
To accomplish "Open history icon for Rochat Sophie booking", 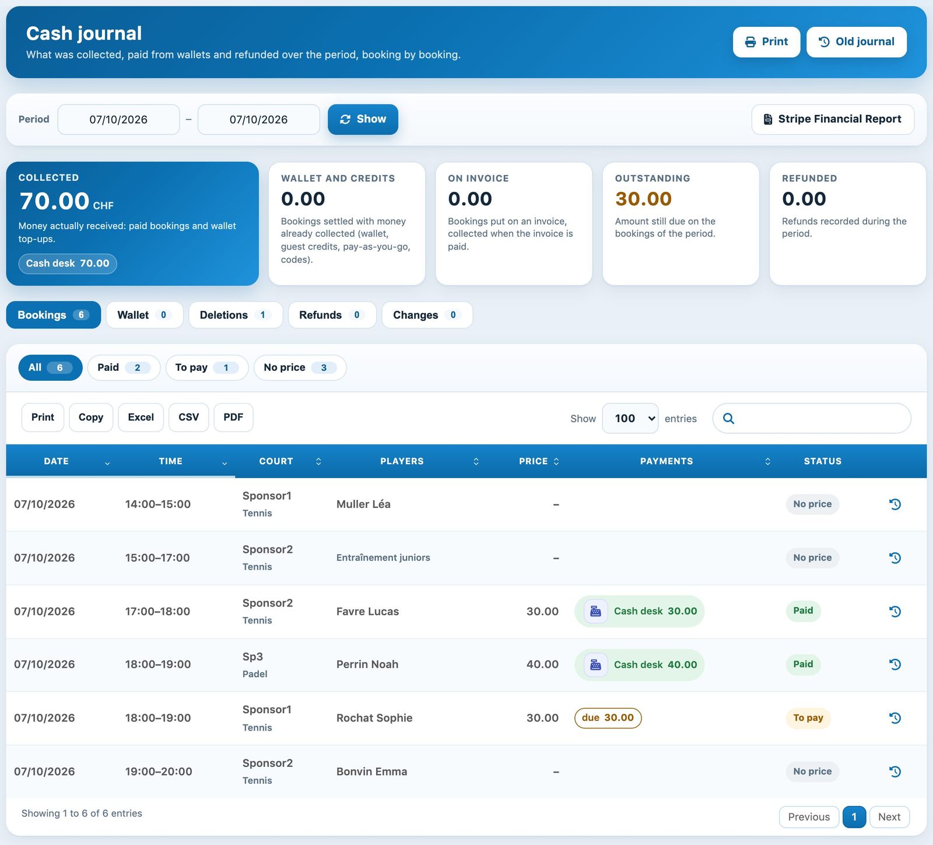I will (895, 718).
